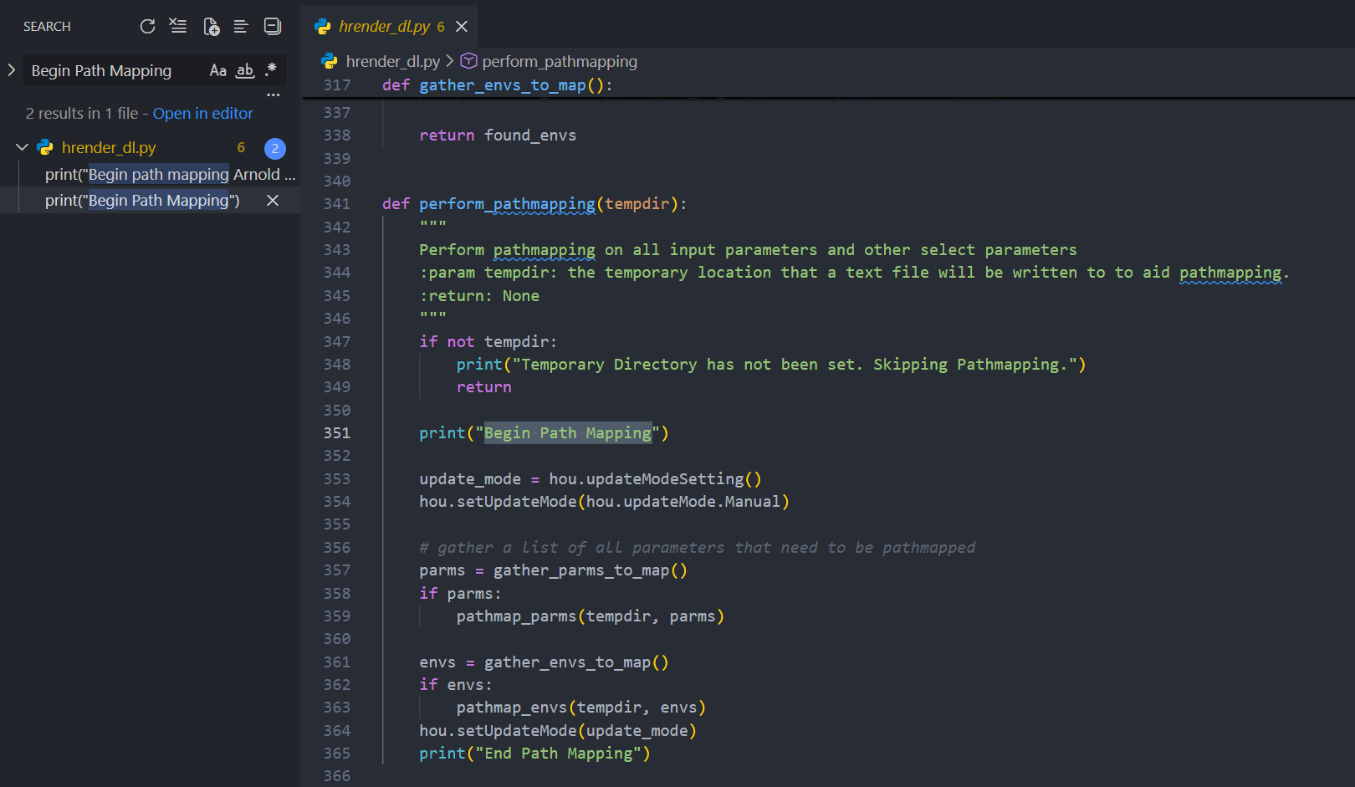Open a new search editor
1355x787 pixels.
pyautogui.click(x=211, y=27)
